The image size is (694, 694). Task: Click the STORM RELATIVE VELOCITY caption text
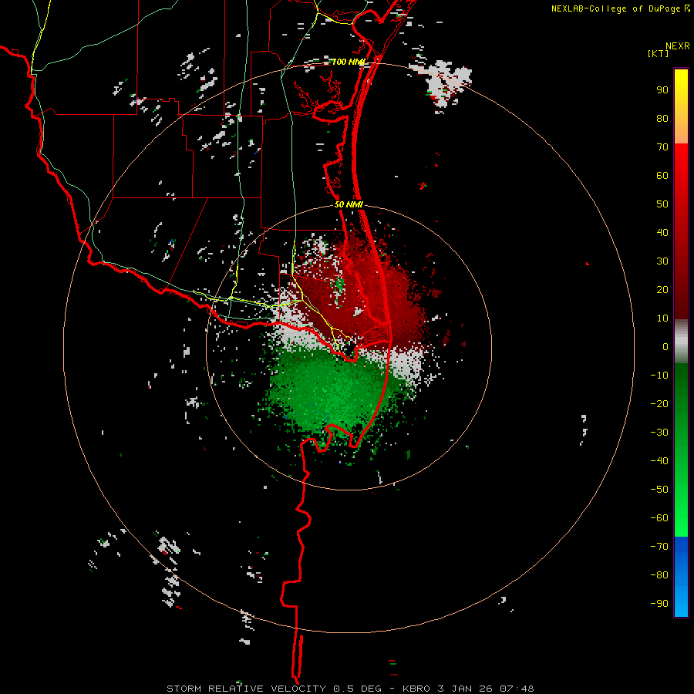(x=246, y=689)
